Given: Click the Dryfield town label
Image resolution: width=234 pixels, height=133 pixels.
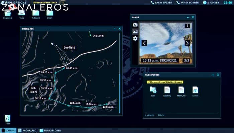Looking at the screenshot, I should pyautogui.click(x=70, y=48).
